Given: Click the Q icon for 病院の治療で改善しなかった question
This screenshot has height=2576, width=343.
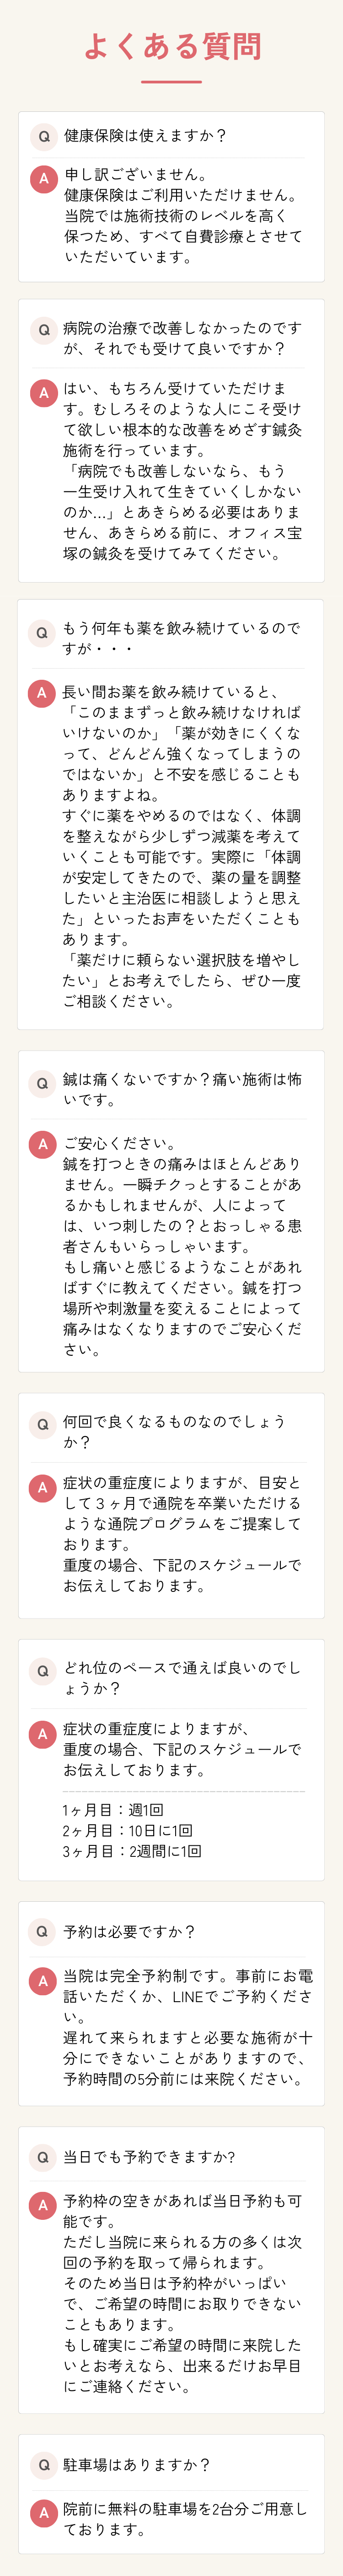Looking at the screenshot, I should pos(43,330).
